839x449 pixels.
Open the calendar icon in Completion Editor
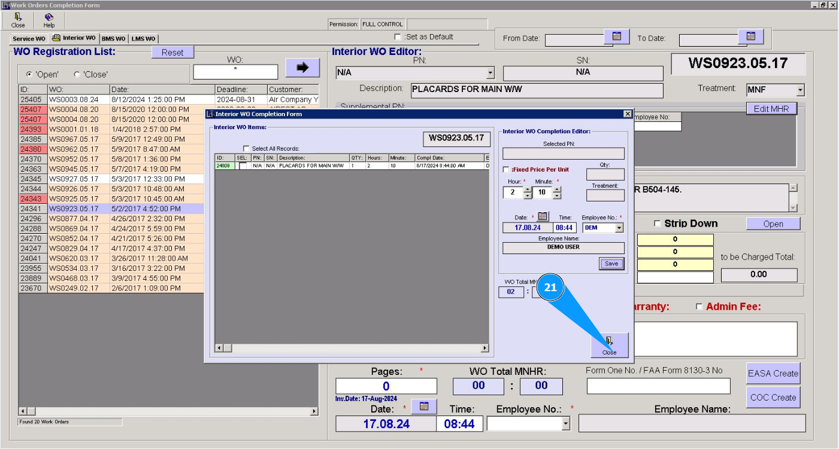(543, 216)
